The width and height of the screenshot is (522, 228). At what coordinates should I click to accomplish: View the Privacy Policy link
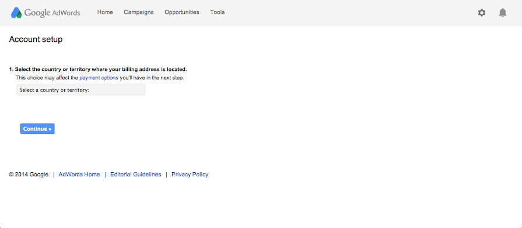tap(190, 174)
